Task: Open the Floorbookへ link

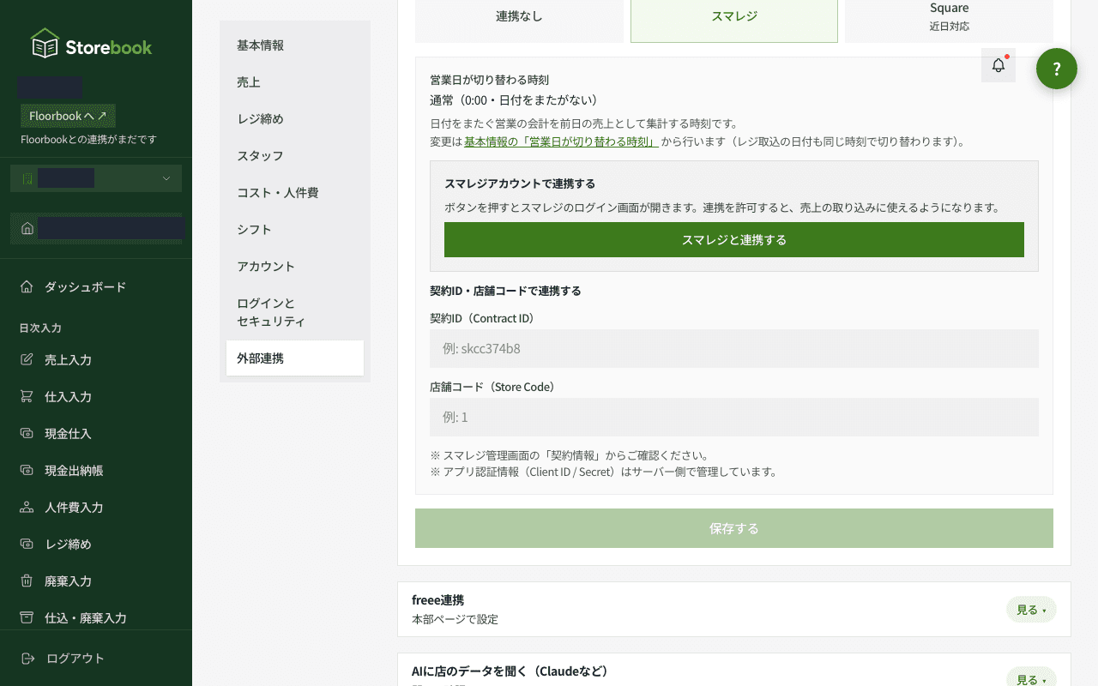Action: point(68,116)
